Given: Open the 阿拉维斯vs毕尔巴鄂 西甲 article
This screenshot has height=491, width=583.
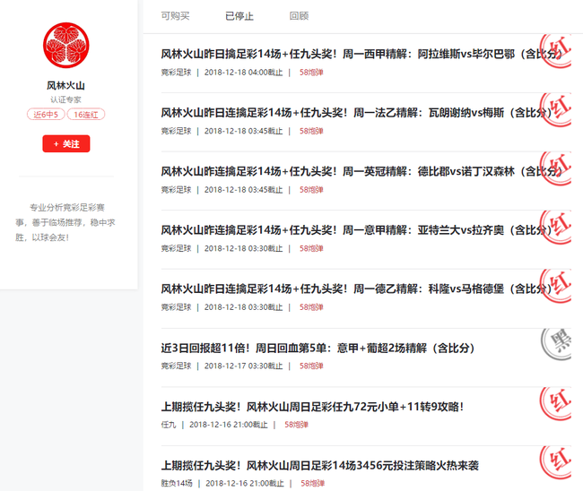Looking at the screenshot, I should point(361,55).
